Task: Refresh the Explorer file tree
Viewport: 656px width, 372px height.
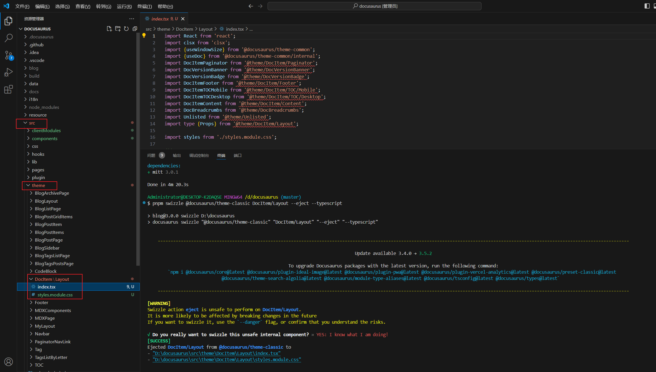Action: pyautogui.click(x=126, y=29)
